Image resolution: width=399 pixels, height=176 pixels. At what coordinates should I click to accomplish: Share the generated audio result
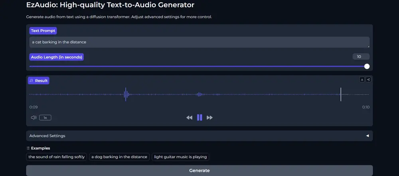(x=368, y=79)
